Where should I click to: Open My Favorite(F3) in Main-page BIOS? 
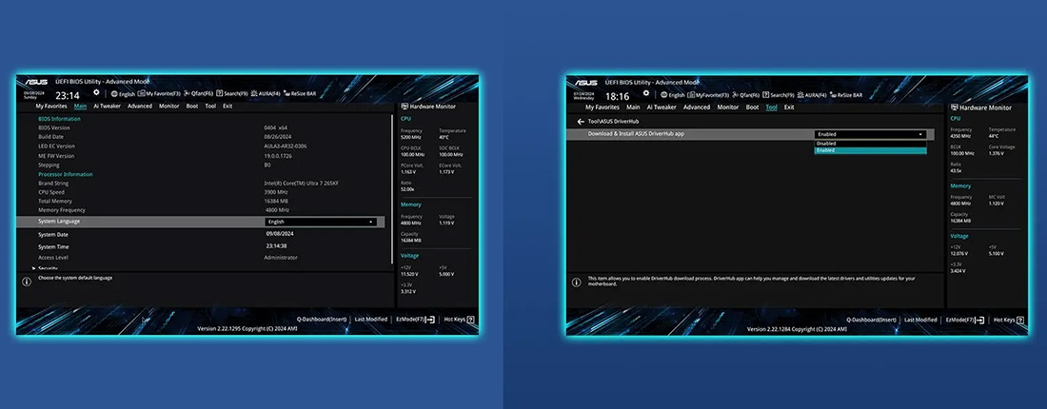tap(159, 94)
